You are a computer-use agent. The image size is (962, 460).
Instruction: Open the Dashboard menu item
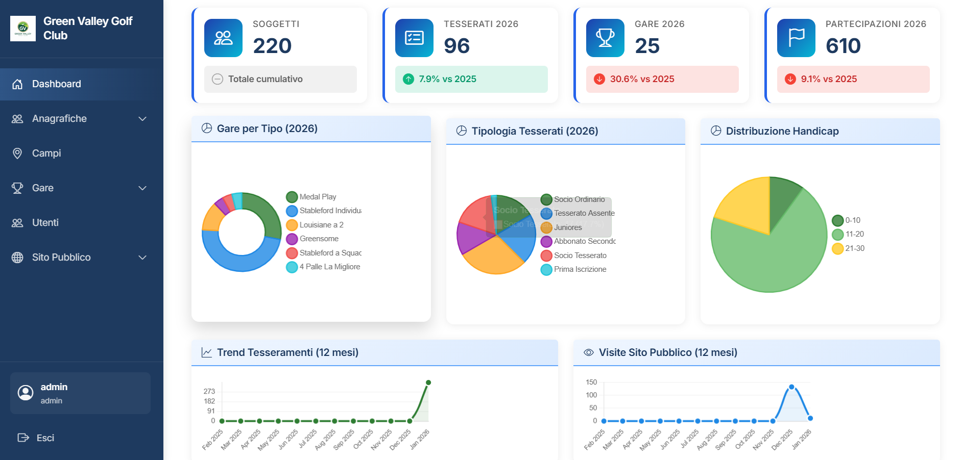pos(56,84)
